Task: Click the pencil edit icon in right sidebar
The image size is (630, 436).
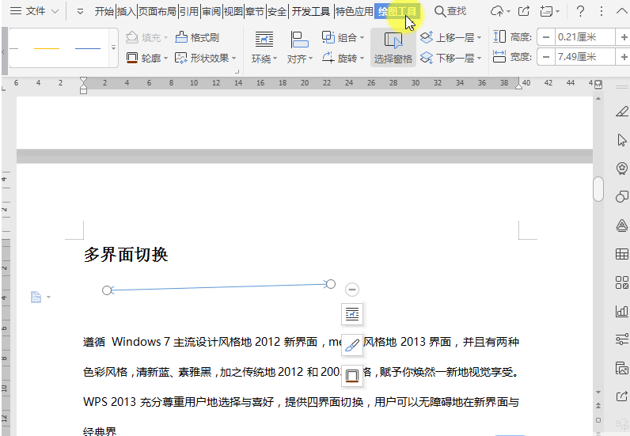Action: tap(622, 112)
